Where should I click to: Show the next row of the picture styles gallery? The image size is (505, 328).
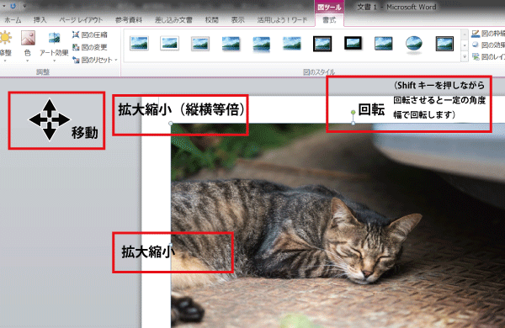[465, 45]
